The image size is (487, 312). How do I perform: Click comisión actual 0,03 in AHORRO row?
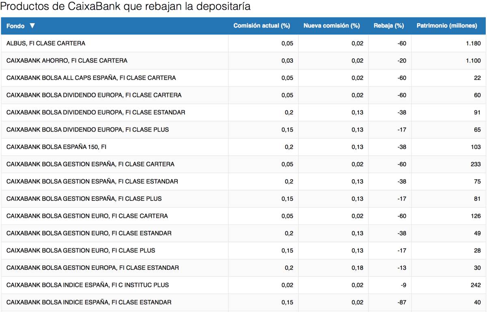pos(287,61)
